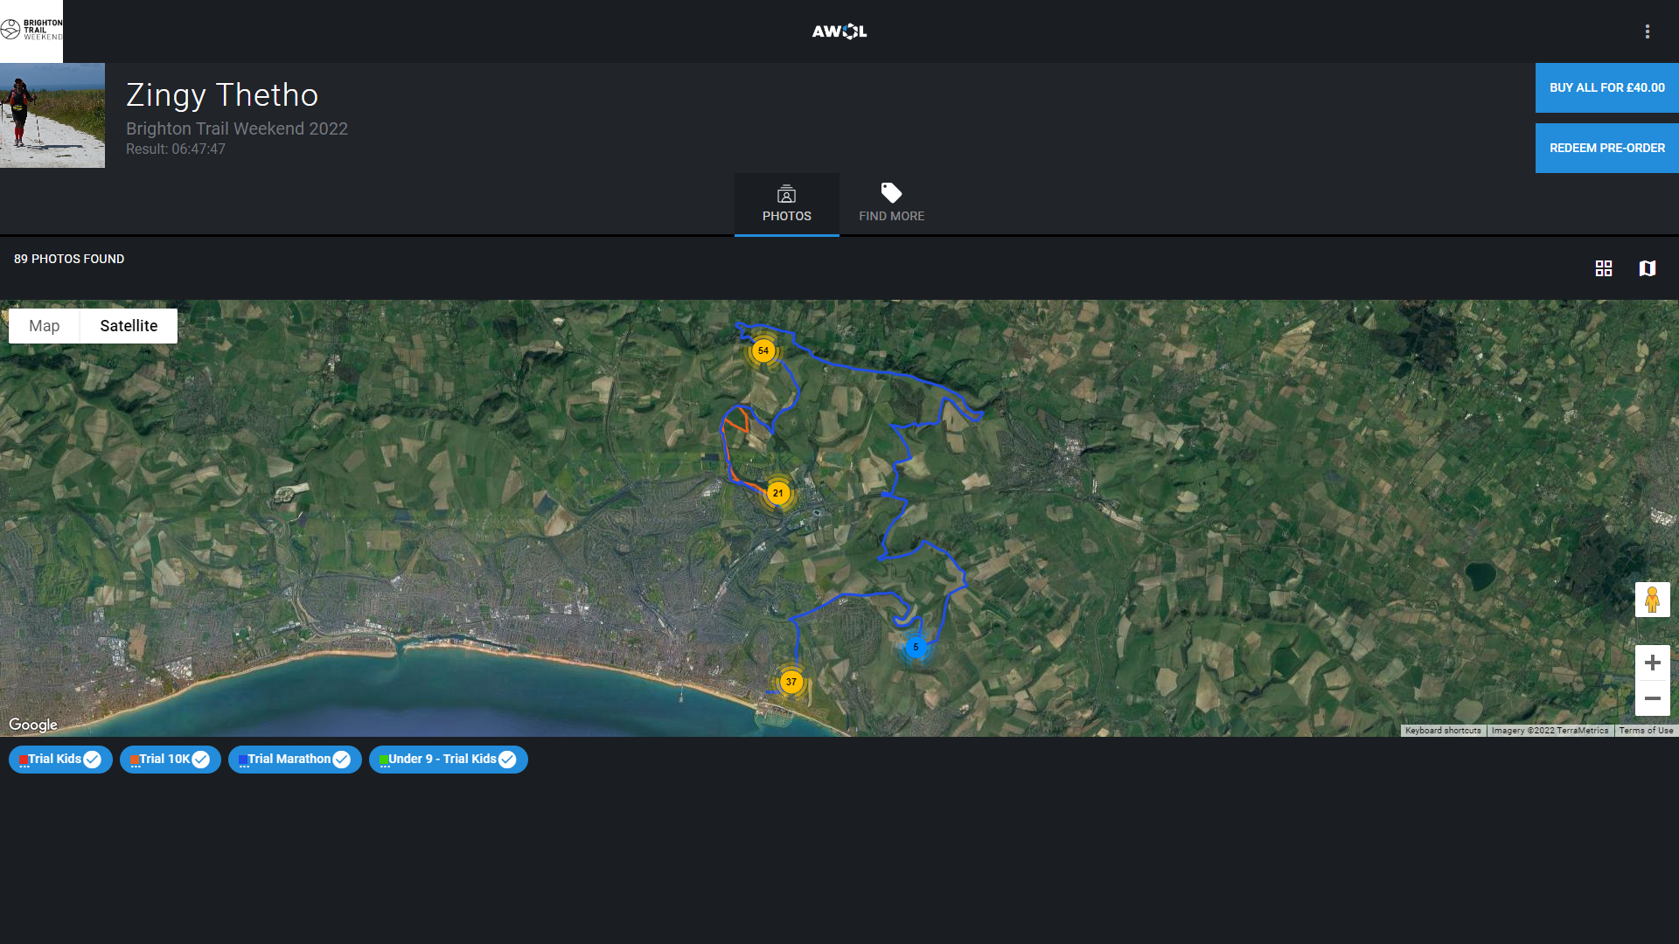1679x944 pixels.
Task: Zoom in on the map
Action: (x=1652, y=663)
